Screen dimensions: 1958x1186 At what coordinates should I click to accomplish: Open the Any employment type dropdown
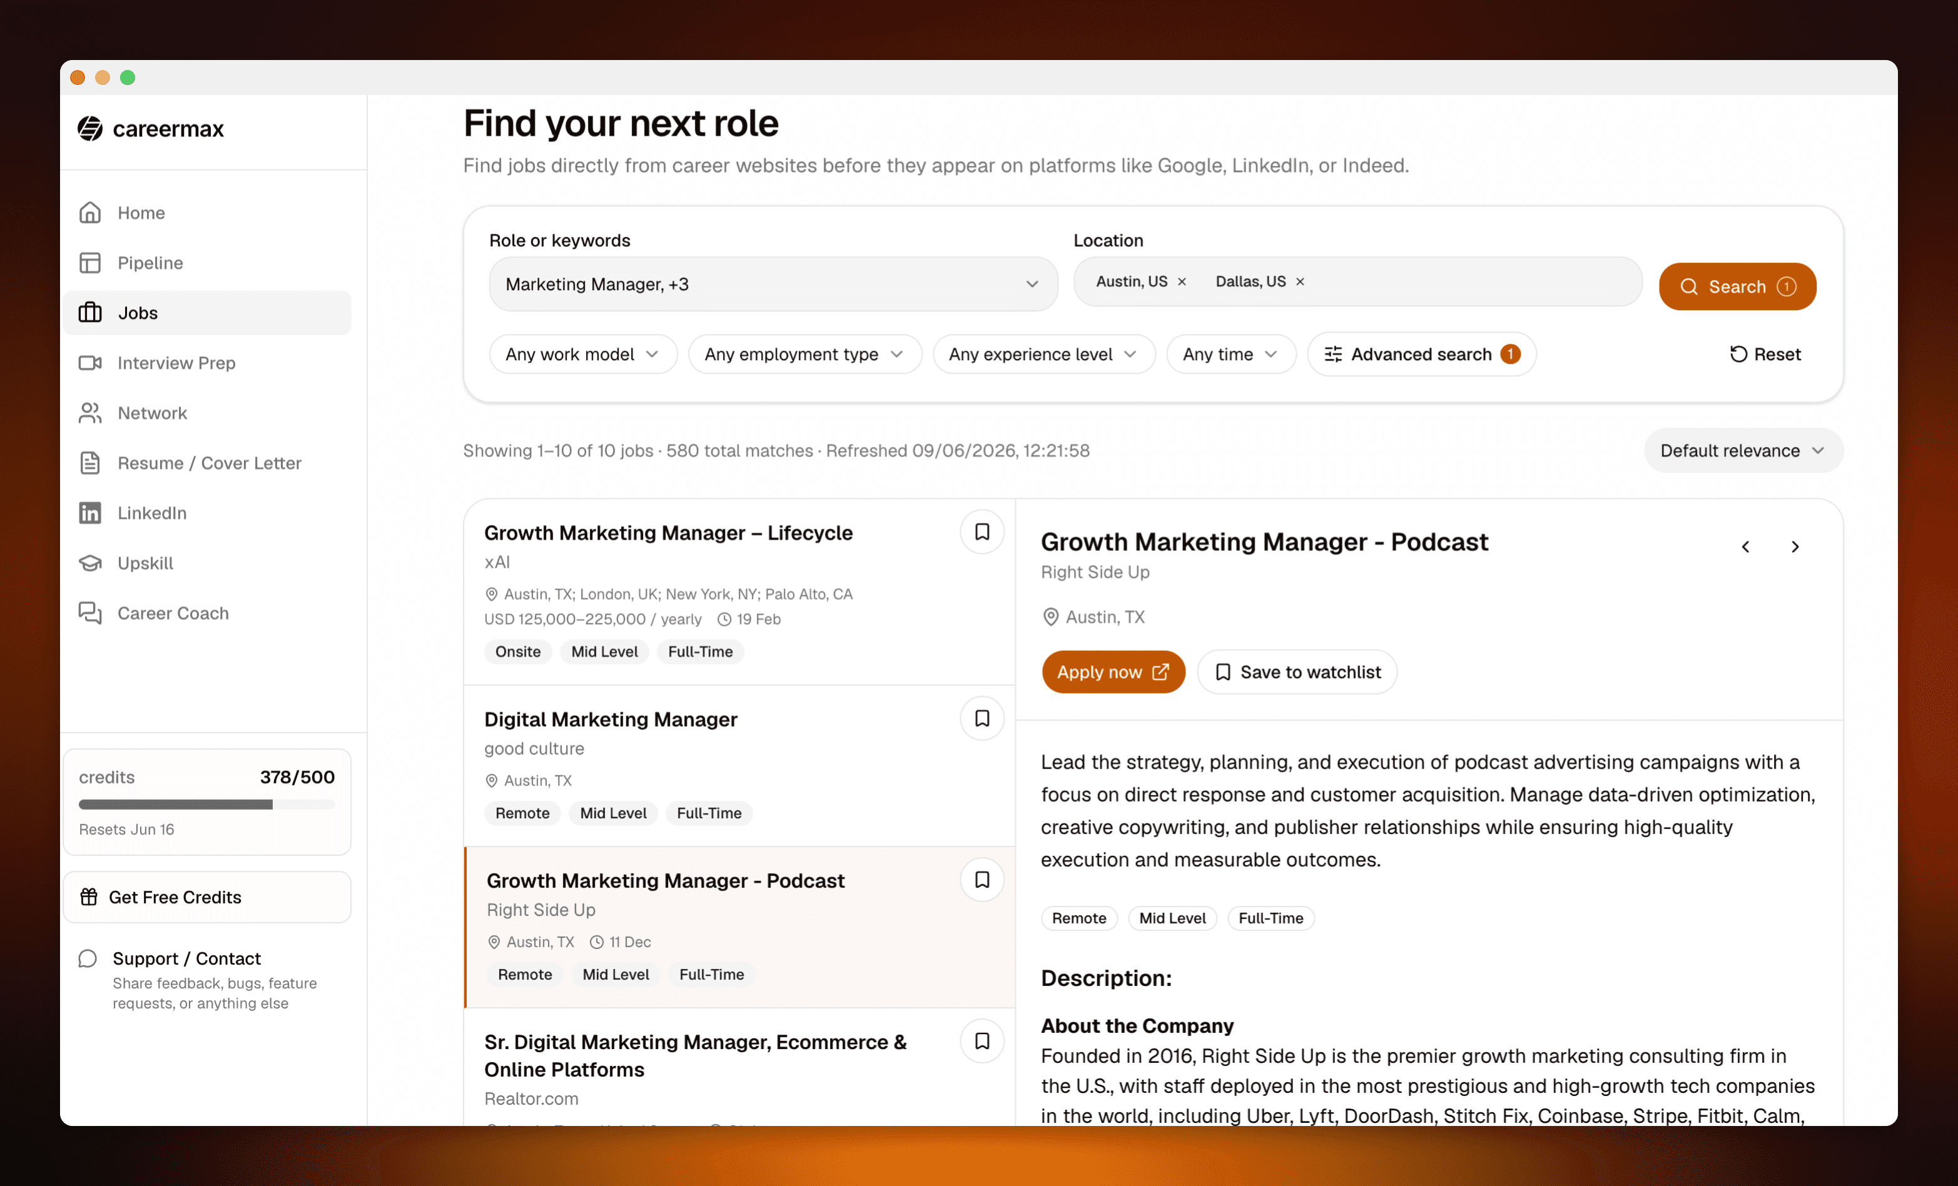[804, 354]
